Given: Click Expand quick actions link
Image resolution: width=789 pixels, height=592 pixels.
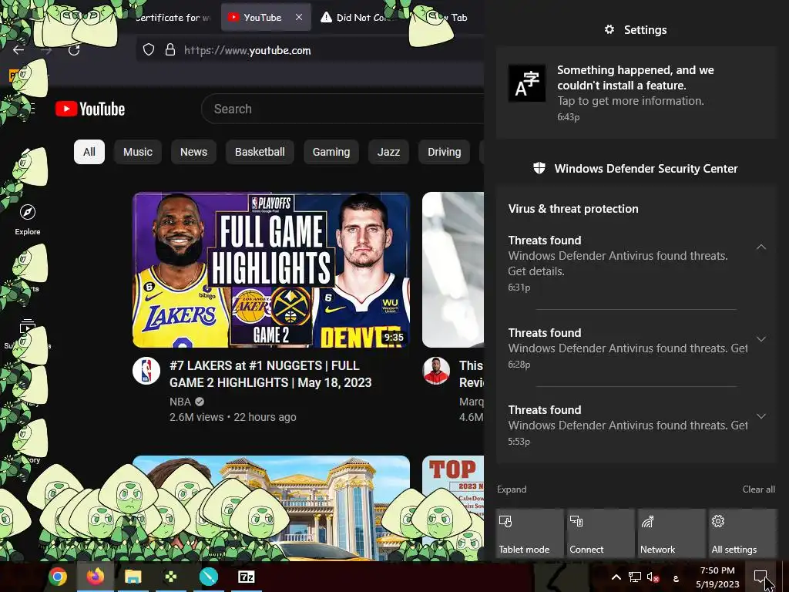Looking at the screenshot, I should tap(512, 489).
